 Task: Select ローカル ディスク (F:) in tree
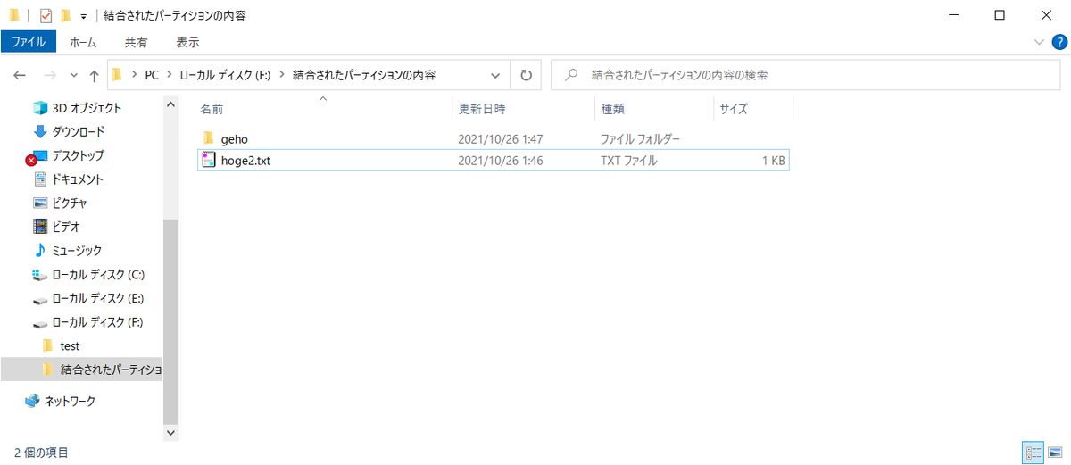click(98, 322)
